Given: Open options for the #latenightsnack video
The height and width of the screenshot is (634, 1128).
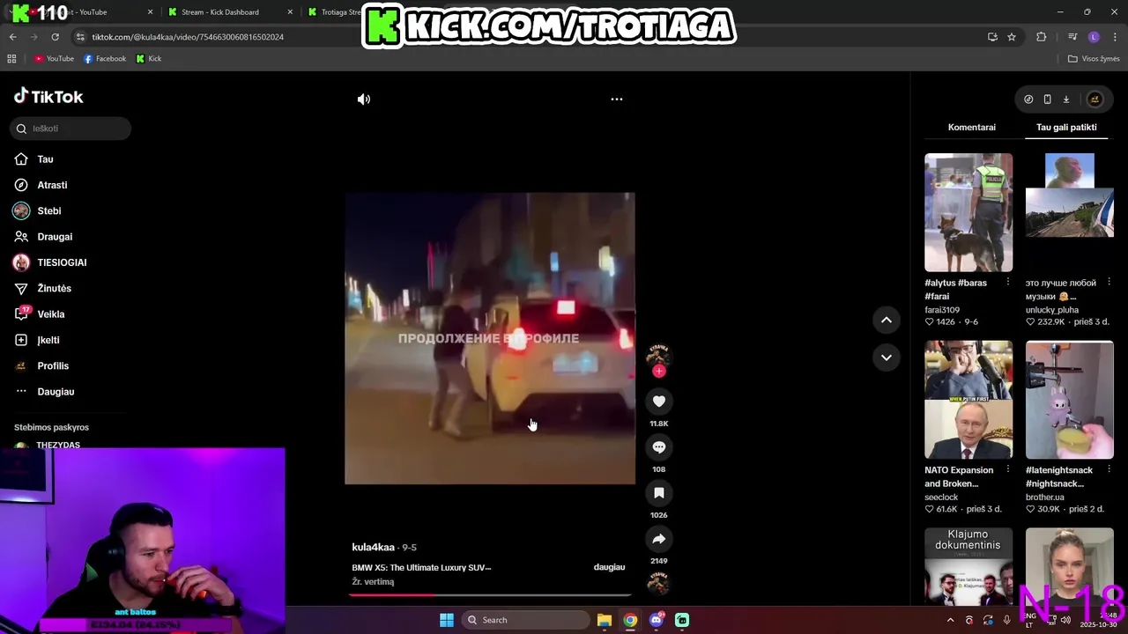Looking at the screenshot, I should click(1109, 469).
